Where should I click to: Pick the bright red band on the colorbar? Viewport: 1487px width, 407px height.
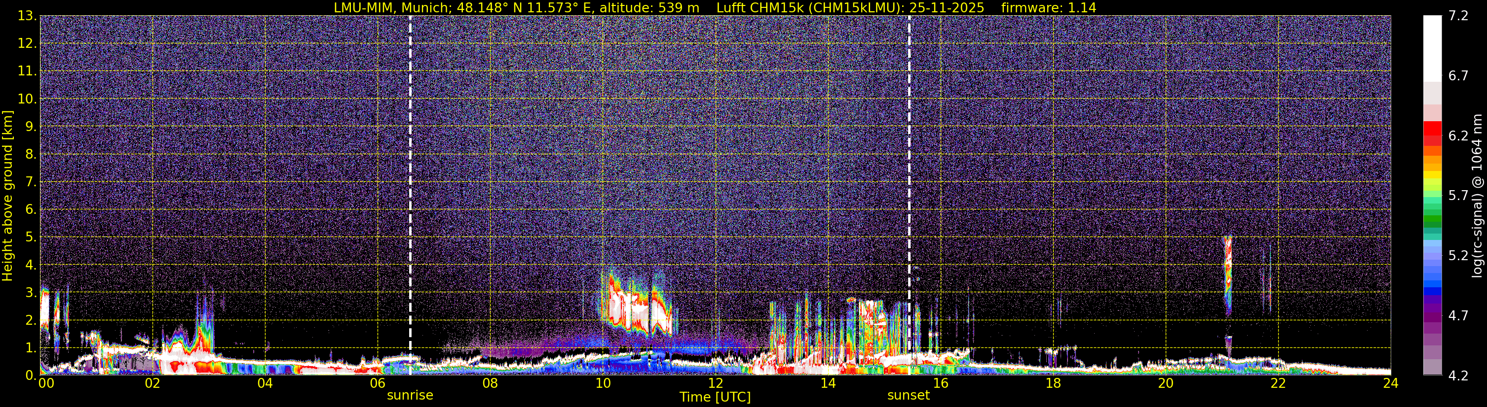(x=1432, y=128)
